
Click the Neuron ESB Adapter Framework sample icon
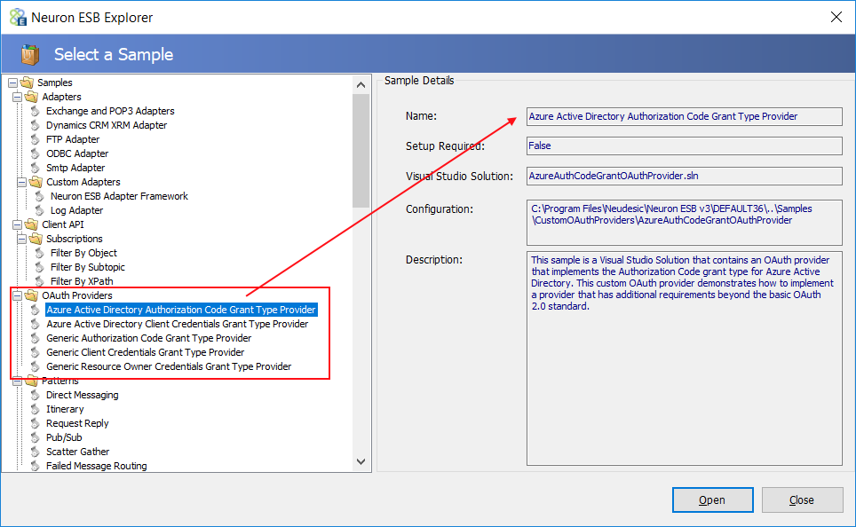(40, 196)
